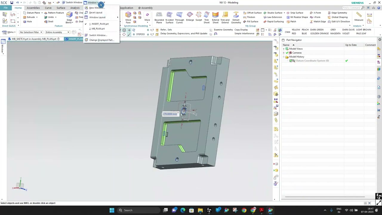This screenshot has height=215, width=382.
Task: Click the Undo arrow icon
Action: pos(17,2)
